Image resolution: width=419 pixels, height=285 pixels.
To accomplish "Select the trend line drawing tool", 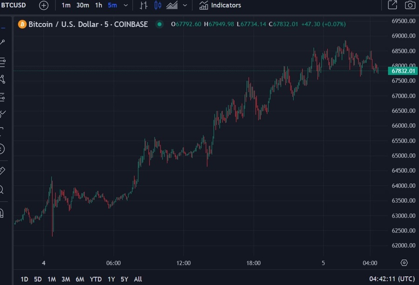I will coord(2,42).
